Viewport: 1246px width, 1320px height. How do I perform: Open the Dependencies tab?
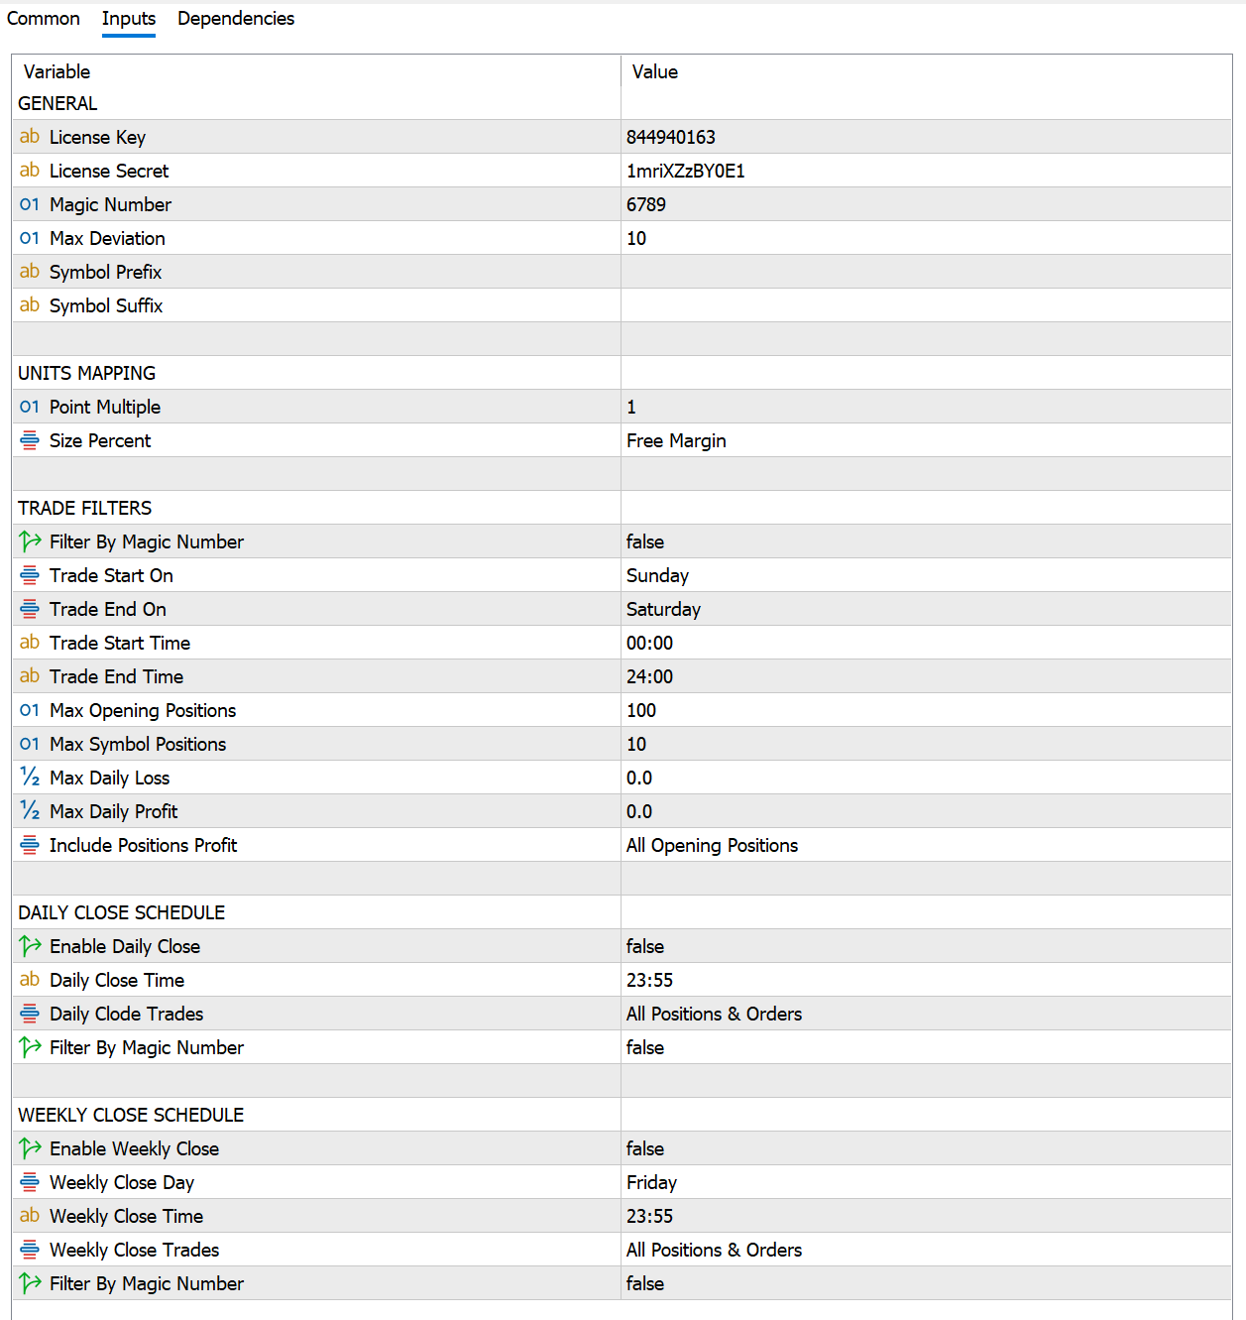(x=236, y=19)
